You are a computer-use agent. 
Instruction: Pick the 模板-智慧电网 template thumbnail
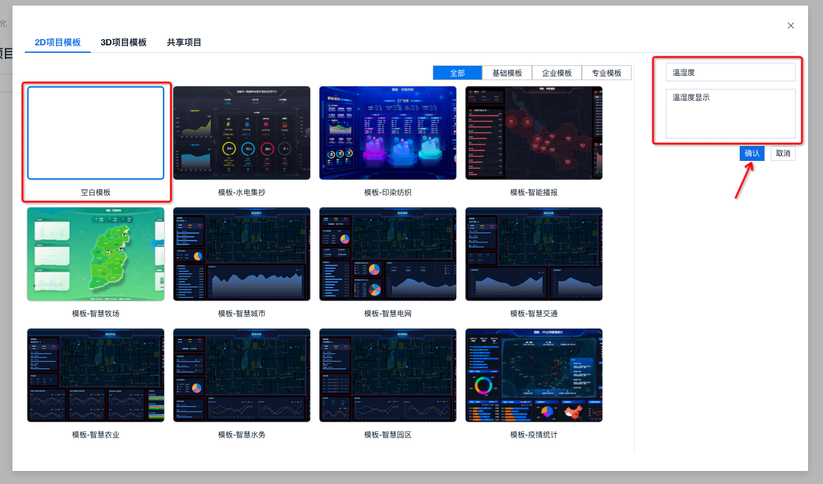[x=388, y=254]
